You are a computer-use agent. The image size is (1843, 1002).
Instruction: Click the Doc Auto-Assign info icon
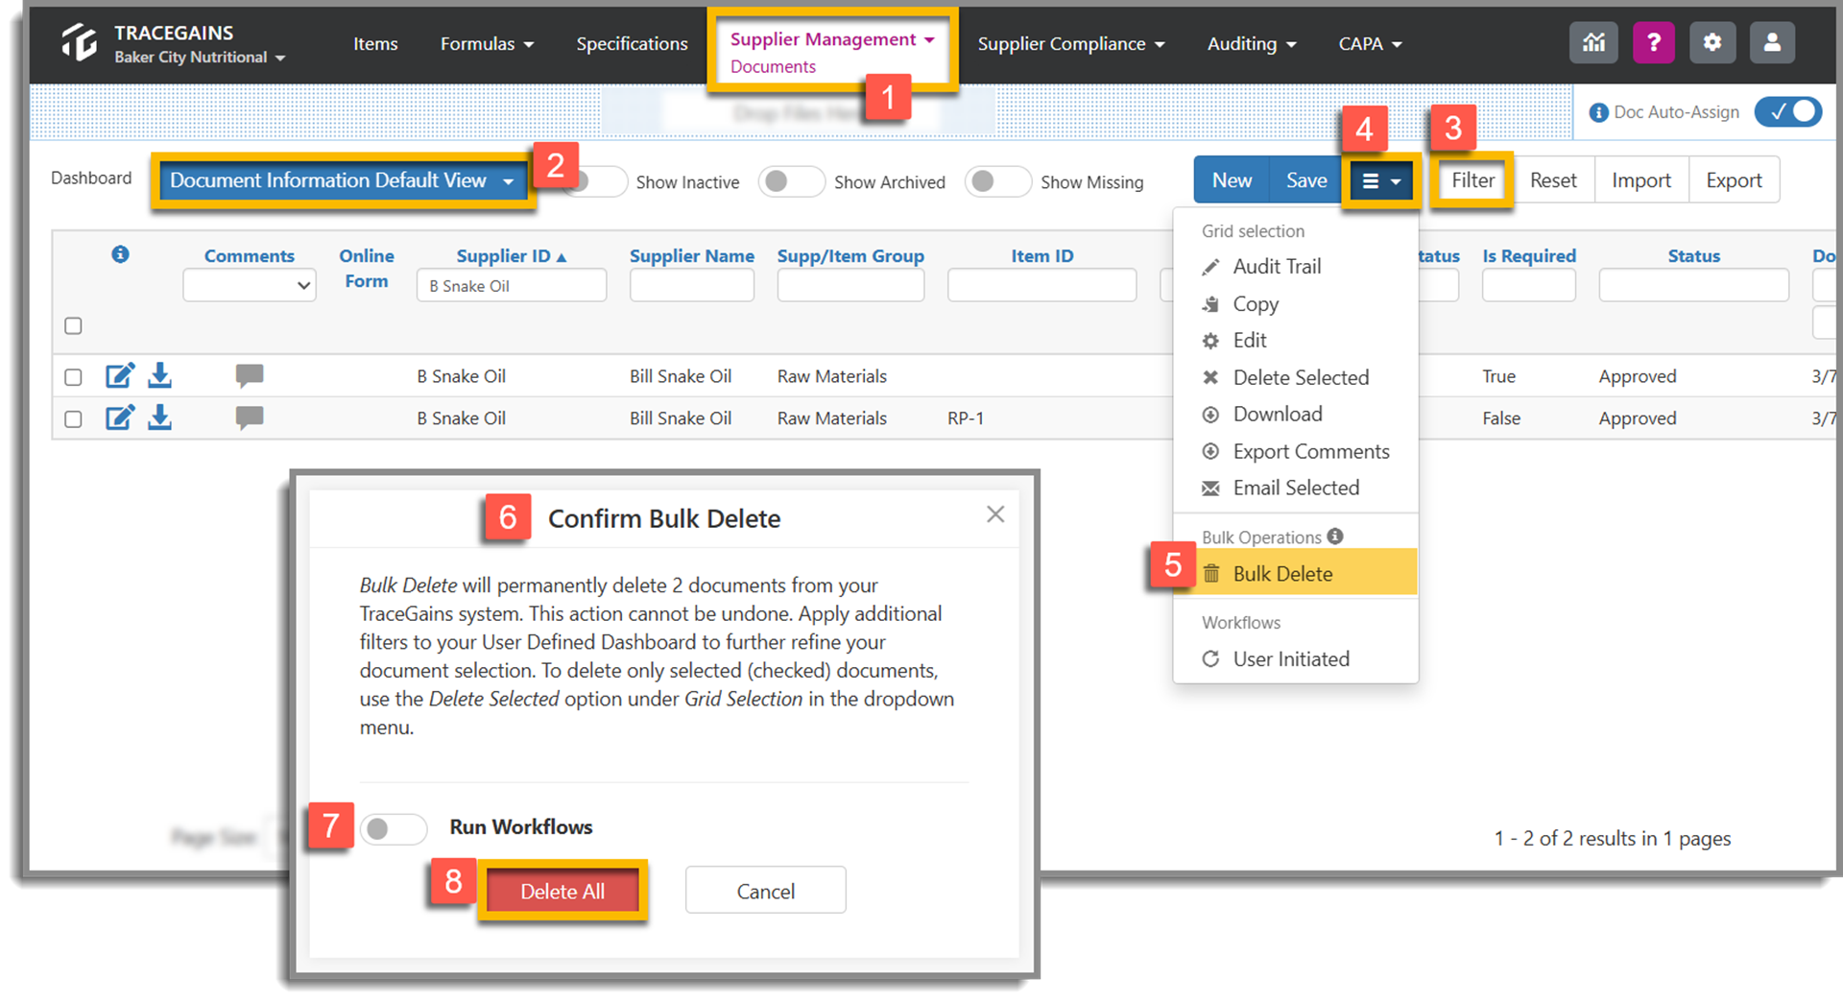pyautogui.click(x=1598, y=112)
